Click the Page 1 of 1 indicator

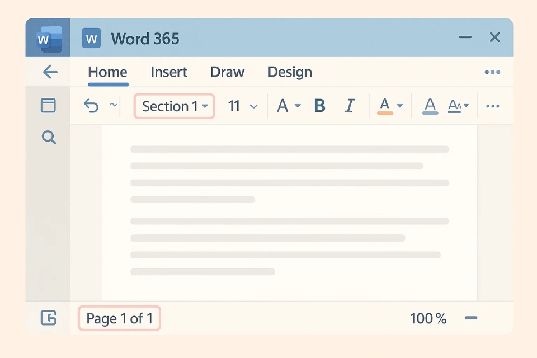119,319
